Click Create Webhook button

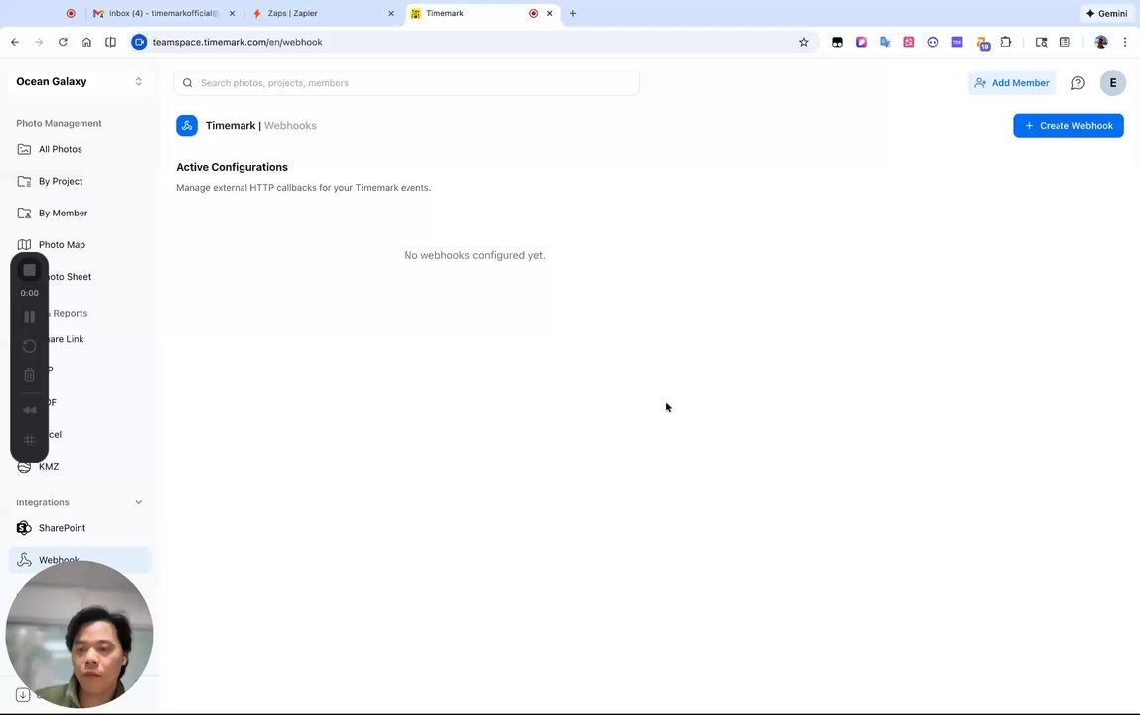click(x=1068, y=126)
